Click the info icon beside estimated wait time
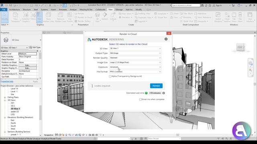This screenshot has width=257, height=144. click(163, 93)
